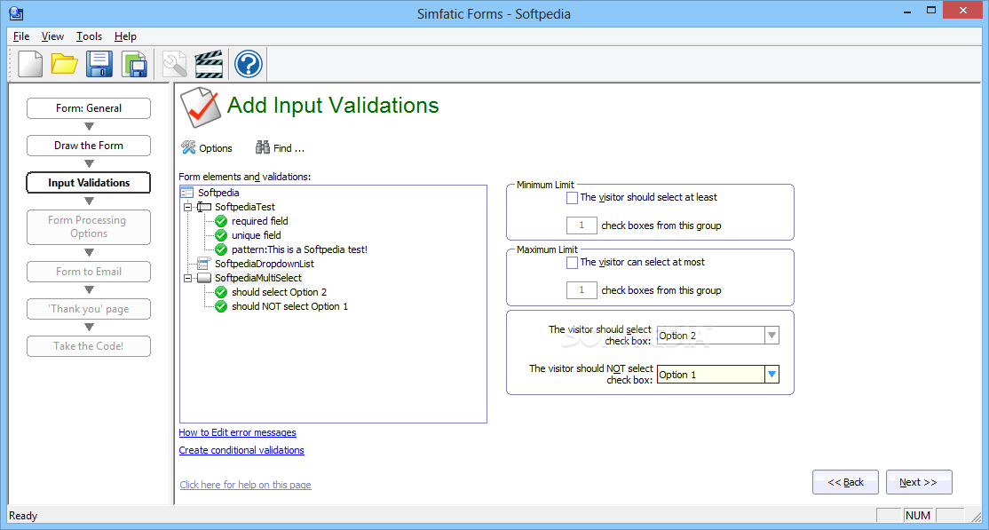Select 'should NOT select Option 1' row
This screenshot has height=530, width=989.
(x=289, y=306)
